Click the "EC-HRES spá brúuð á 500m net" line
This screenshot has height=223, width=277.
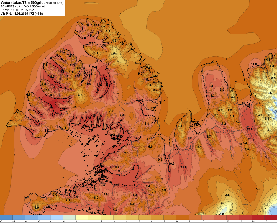pyautogui.click(x=23, y=6)
